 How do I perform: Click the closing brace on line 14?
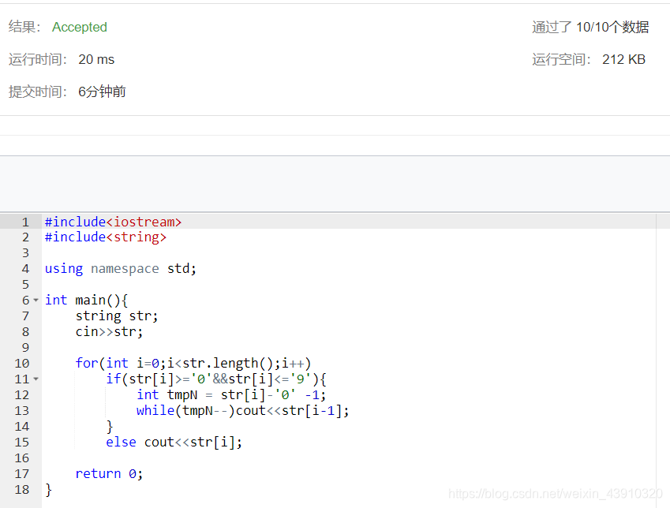tap(110, 427)
